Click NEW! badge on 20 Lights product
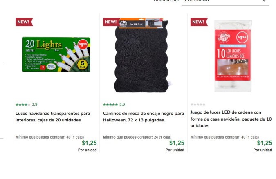Screen dimensions: 276x179 [24, 22]
